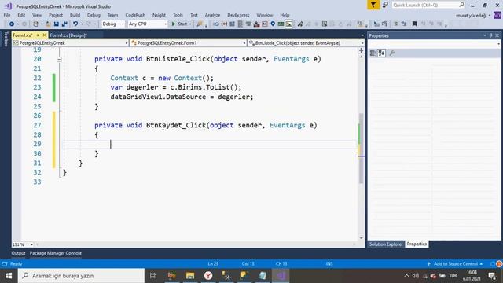The width and height of the screenshot is (503, 283).
Task: Click the Yandex browser taskbar icon
Action: coord(208,276)
